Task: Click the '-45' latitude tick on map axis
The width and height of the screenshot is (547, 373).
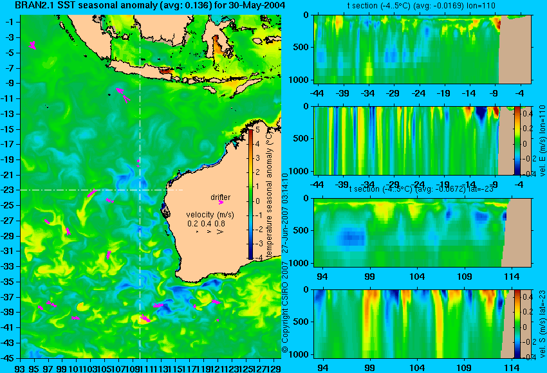Action: coord(8,358)
